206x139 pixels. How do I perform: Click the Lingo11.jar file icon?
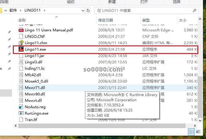[x=21, y=55]
